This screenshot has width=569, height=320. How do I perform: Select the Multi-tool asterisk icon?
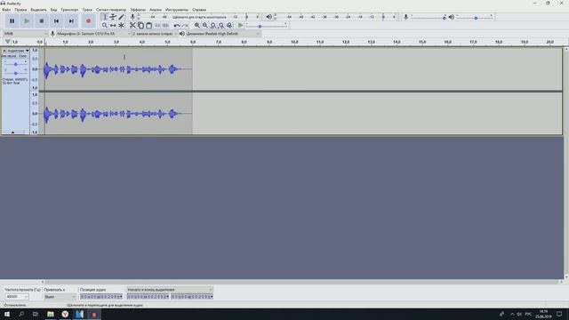[x=121, y=26]
